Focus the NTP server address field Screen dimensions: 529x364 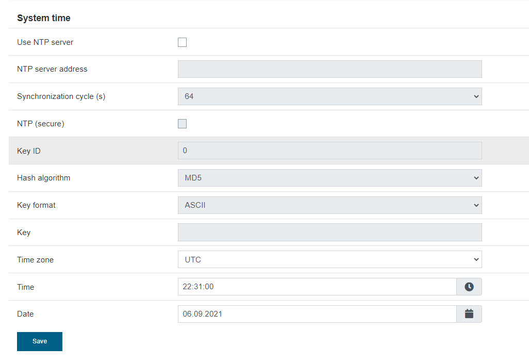pos(329,69)
